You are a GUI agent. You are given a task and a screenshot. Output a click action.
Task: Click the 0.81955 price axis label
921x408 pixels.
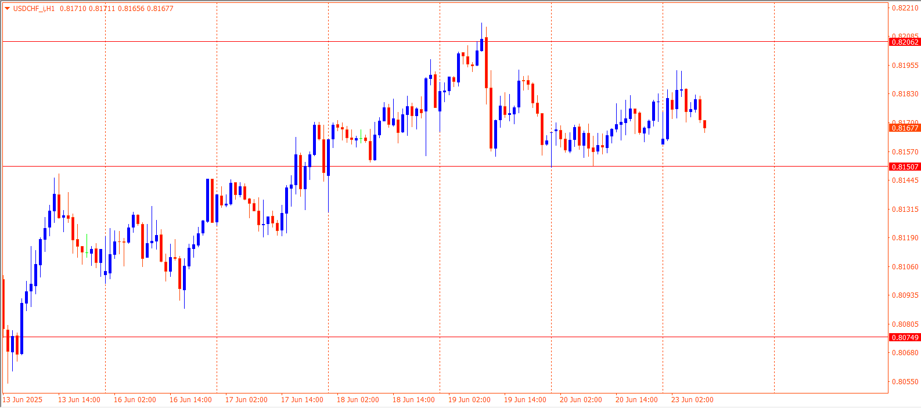click(905, 66)
